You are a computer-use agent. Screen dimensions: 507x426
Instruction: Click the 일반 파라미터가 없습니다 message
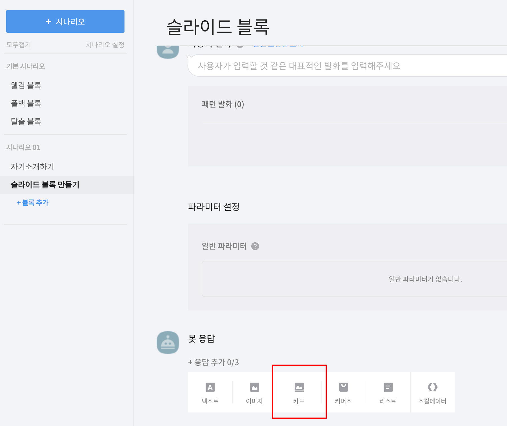(x=425, y=279)
